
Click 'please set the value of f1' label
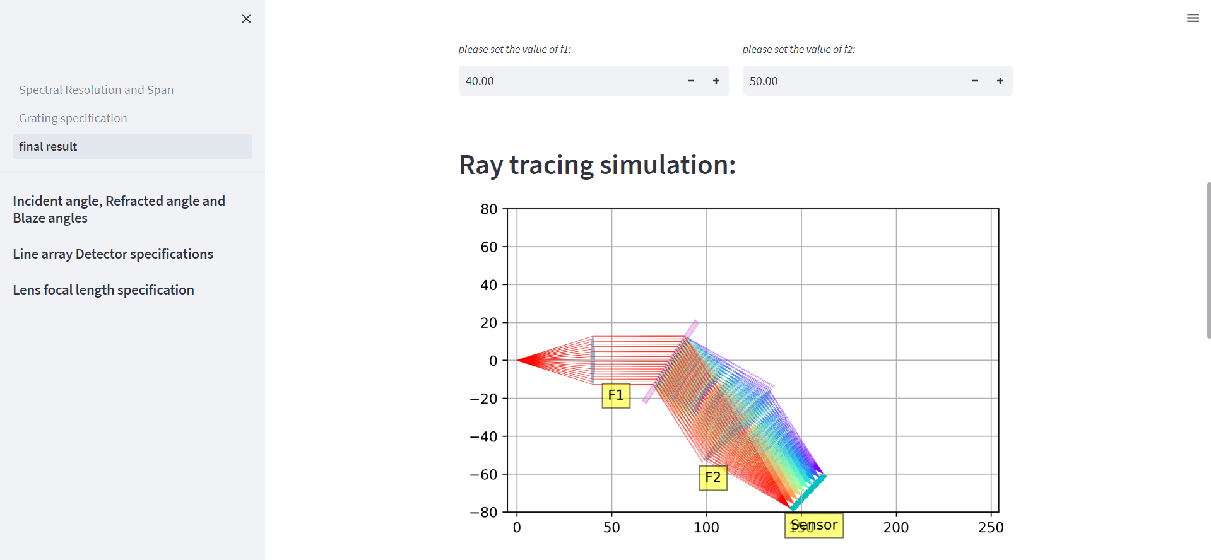(514, 49)
